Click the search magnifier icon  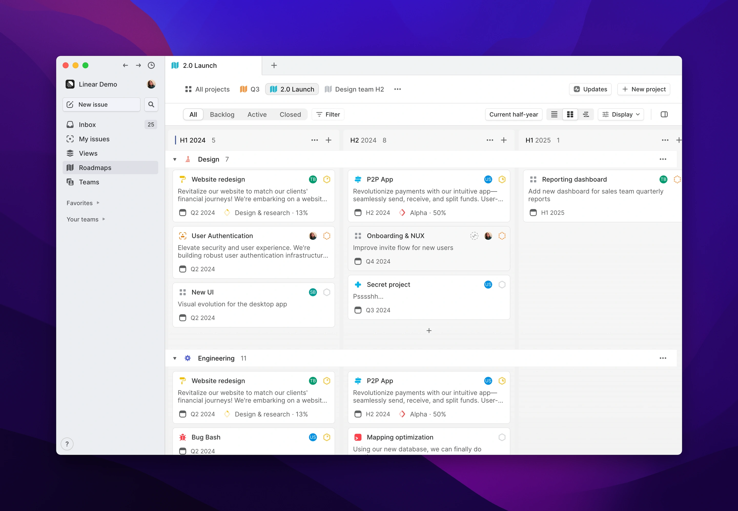151,105
